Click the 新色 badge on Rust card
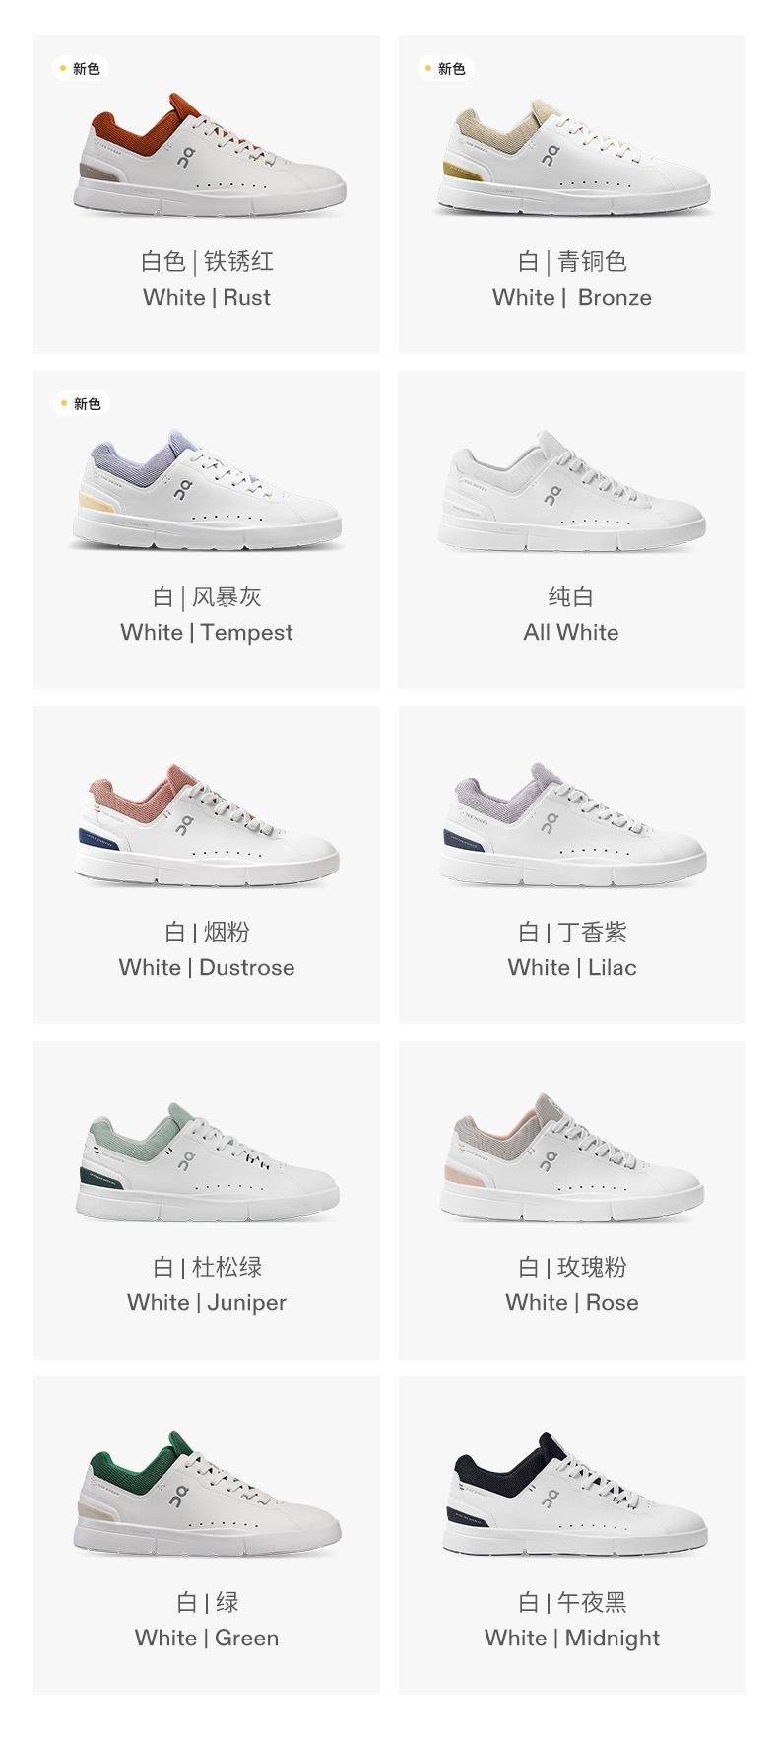The height and width of the screenshot is (1745, 778). point(79,68)
